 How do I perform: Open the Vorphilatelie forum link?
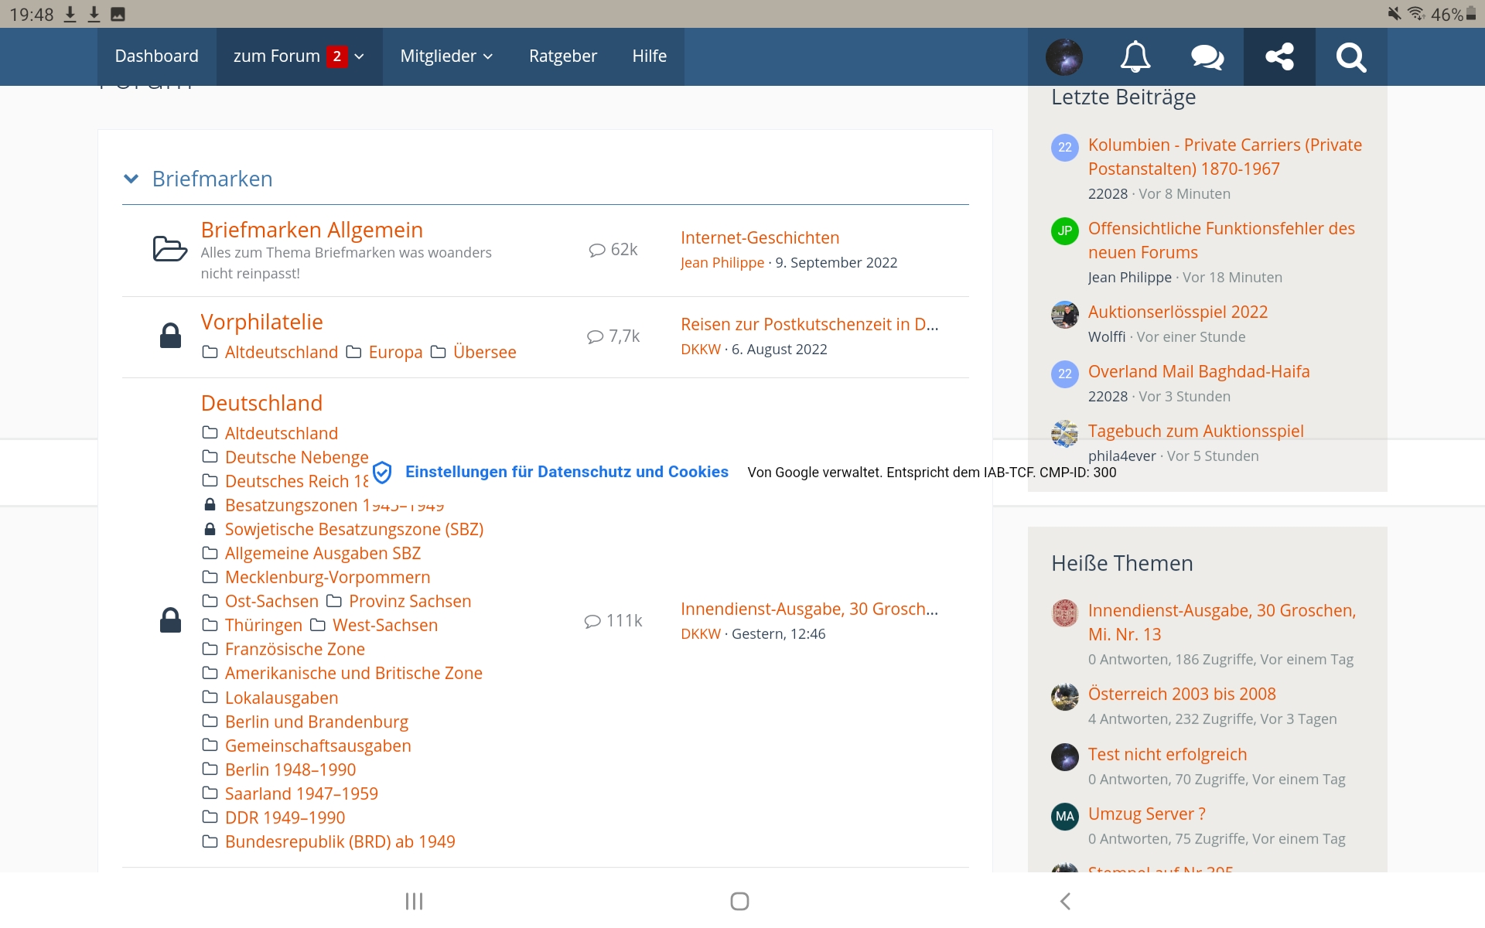pyautogui.click(x=261, y=322)
